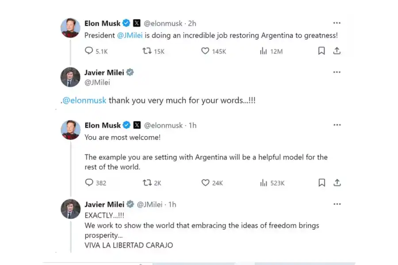Image resolution: width=398 pixels, height=265 pixels.
Task: Click the views analytics icon showing 12M
Action: click(x=264, y=51)
